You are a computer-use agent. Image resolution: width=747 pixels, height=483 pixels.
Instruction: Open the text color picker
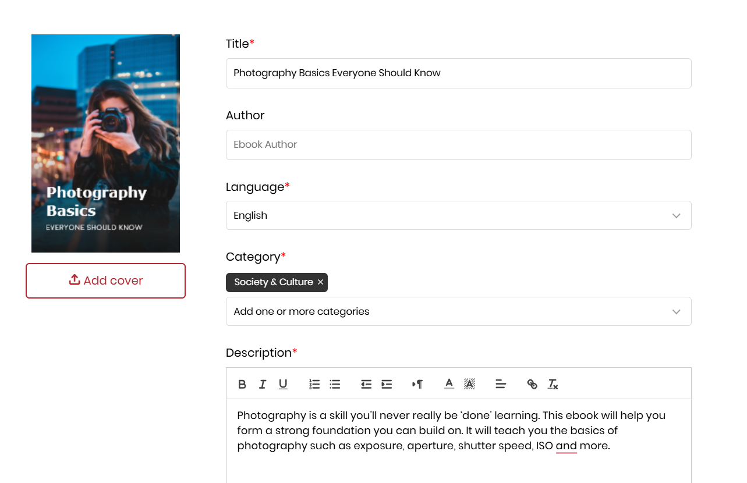point(449,384)
